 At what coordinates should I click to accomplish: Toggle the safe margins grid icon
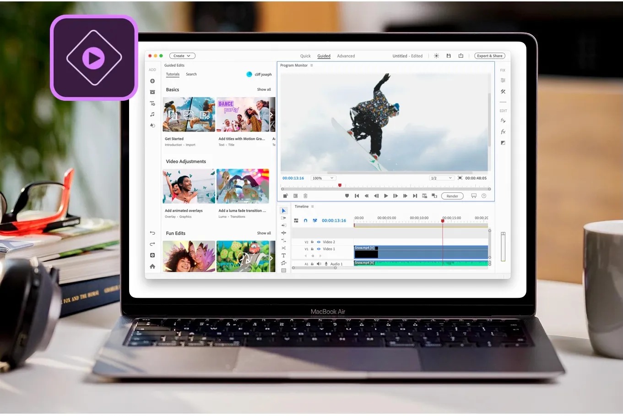(x=295, y=196)
